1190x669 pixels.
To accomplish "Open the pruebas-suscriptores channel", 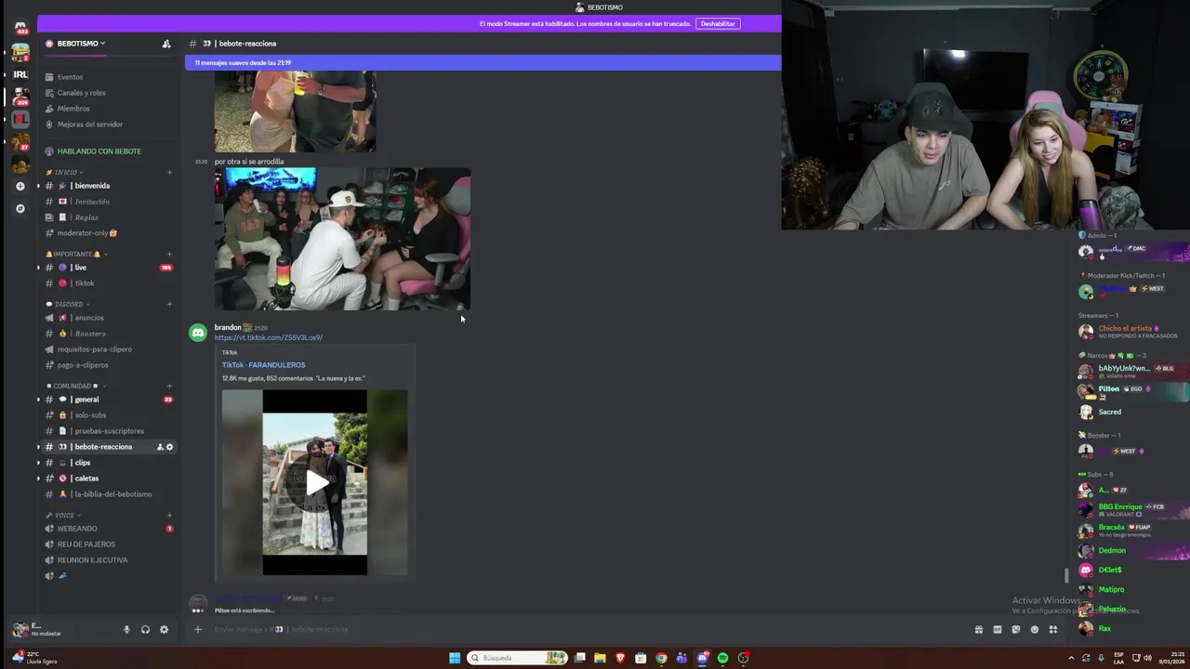I will (108, 431).
